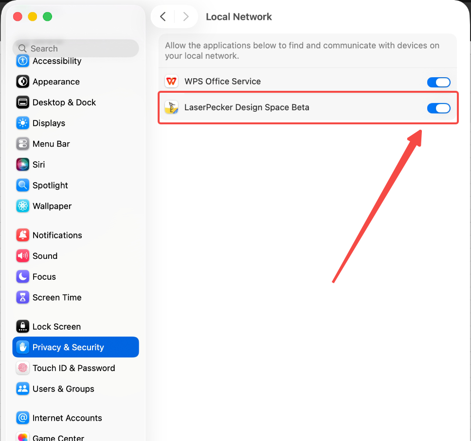Select Game Center in sidebar
The height and width of the screenshot is (441, 471).
[75, 437]
